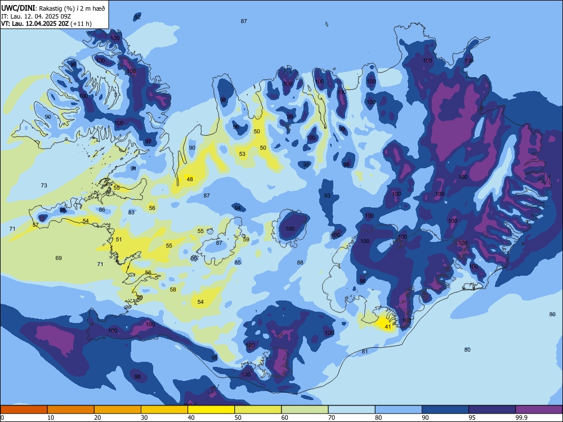This screenshot has height=422, width=563.
Task: Select the 10–20 orange legend color band
Action: pos(71,410)
